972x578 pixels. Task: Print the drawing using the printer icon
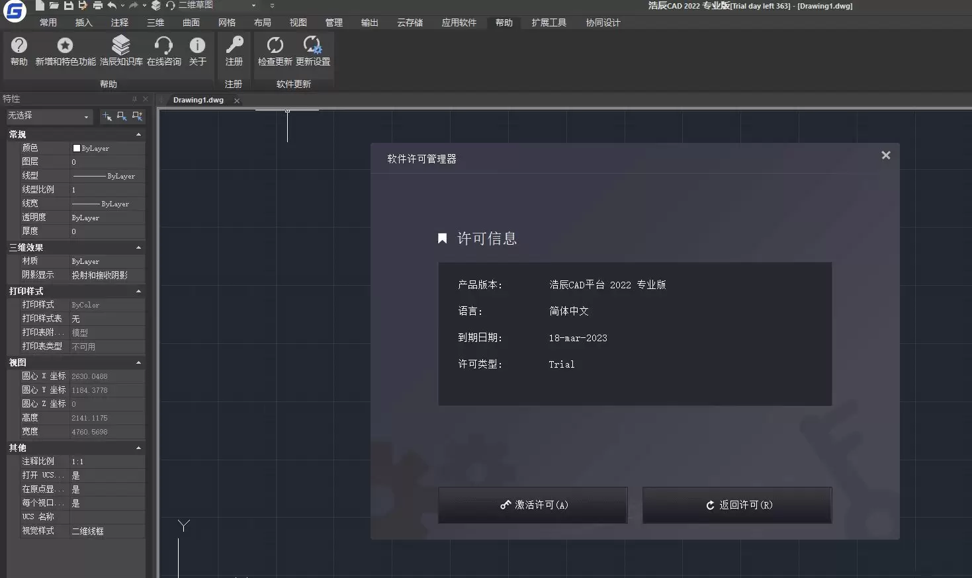[x=98, y=5]
